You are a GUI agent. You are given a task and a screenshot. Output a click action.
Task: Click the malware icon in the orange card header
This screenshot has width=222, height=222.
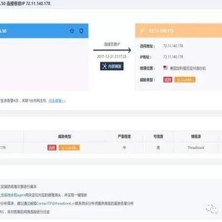click(142, 30)
